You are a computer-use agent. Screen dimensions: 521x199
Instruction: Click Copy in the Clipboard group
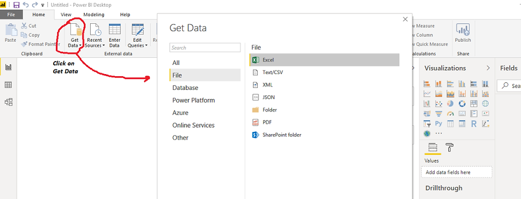tap(30, 35)
